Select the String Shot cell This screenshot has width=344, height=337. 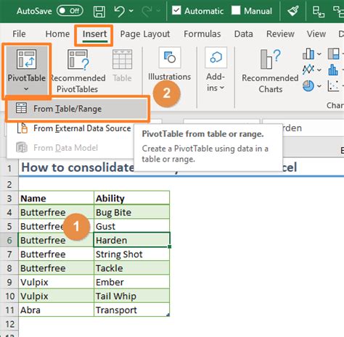(x=131, y=254)
